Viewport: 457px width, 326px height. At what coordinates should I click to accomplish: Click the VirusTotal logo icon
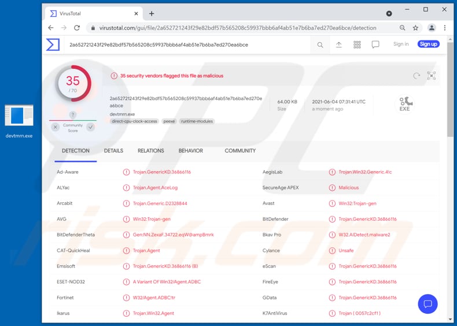[x=53, y=45]
